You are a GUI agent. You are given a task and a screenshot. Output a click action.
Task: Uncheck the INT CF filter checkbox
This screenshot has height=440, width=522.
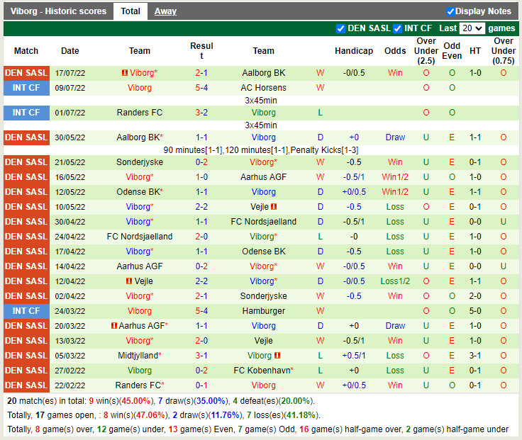tap(397, 28)
